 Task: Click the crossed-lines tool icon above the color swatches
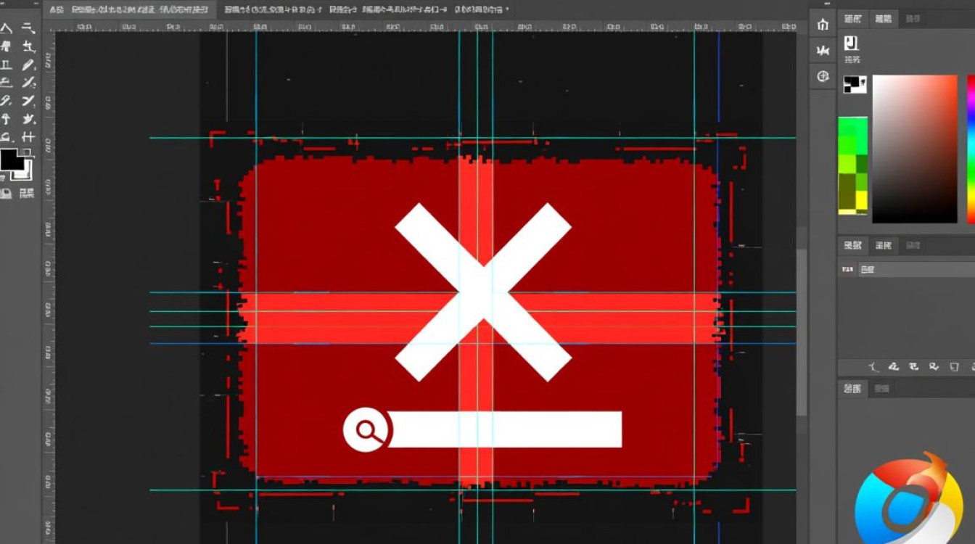click(28, 136)
